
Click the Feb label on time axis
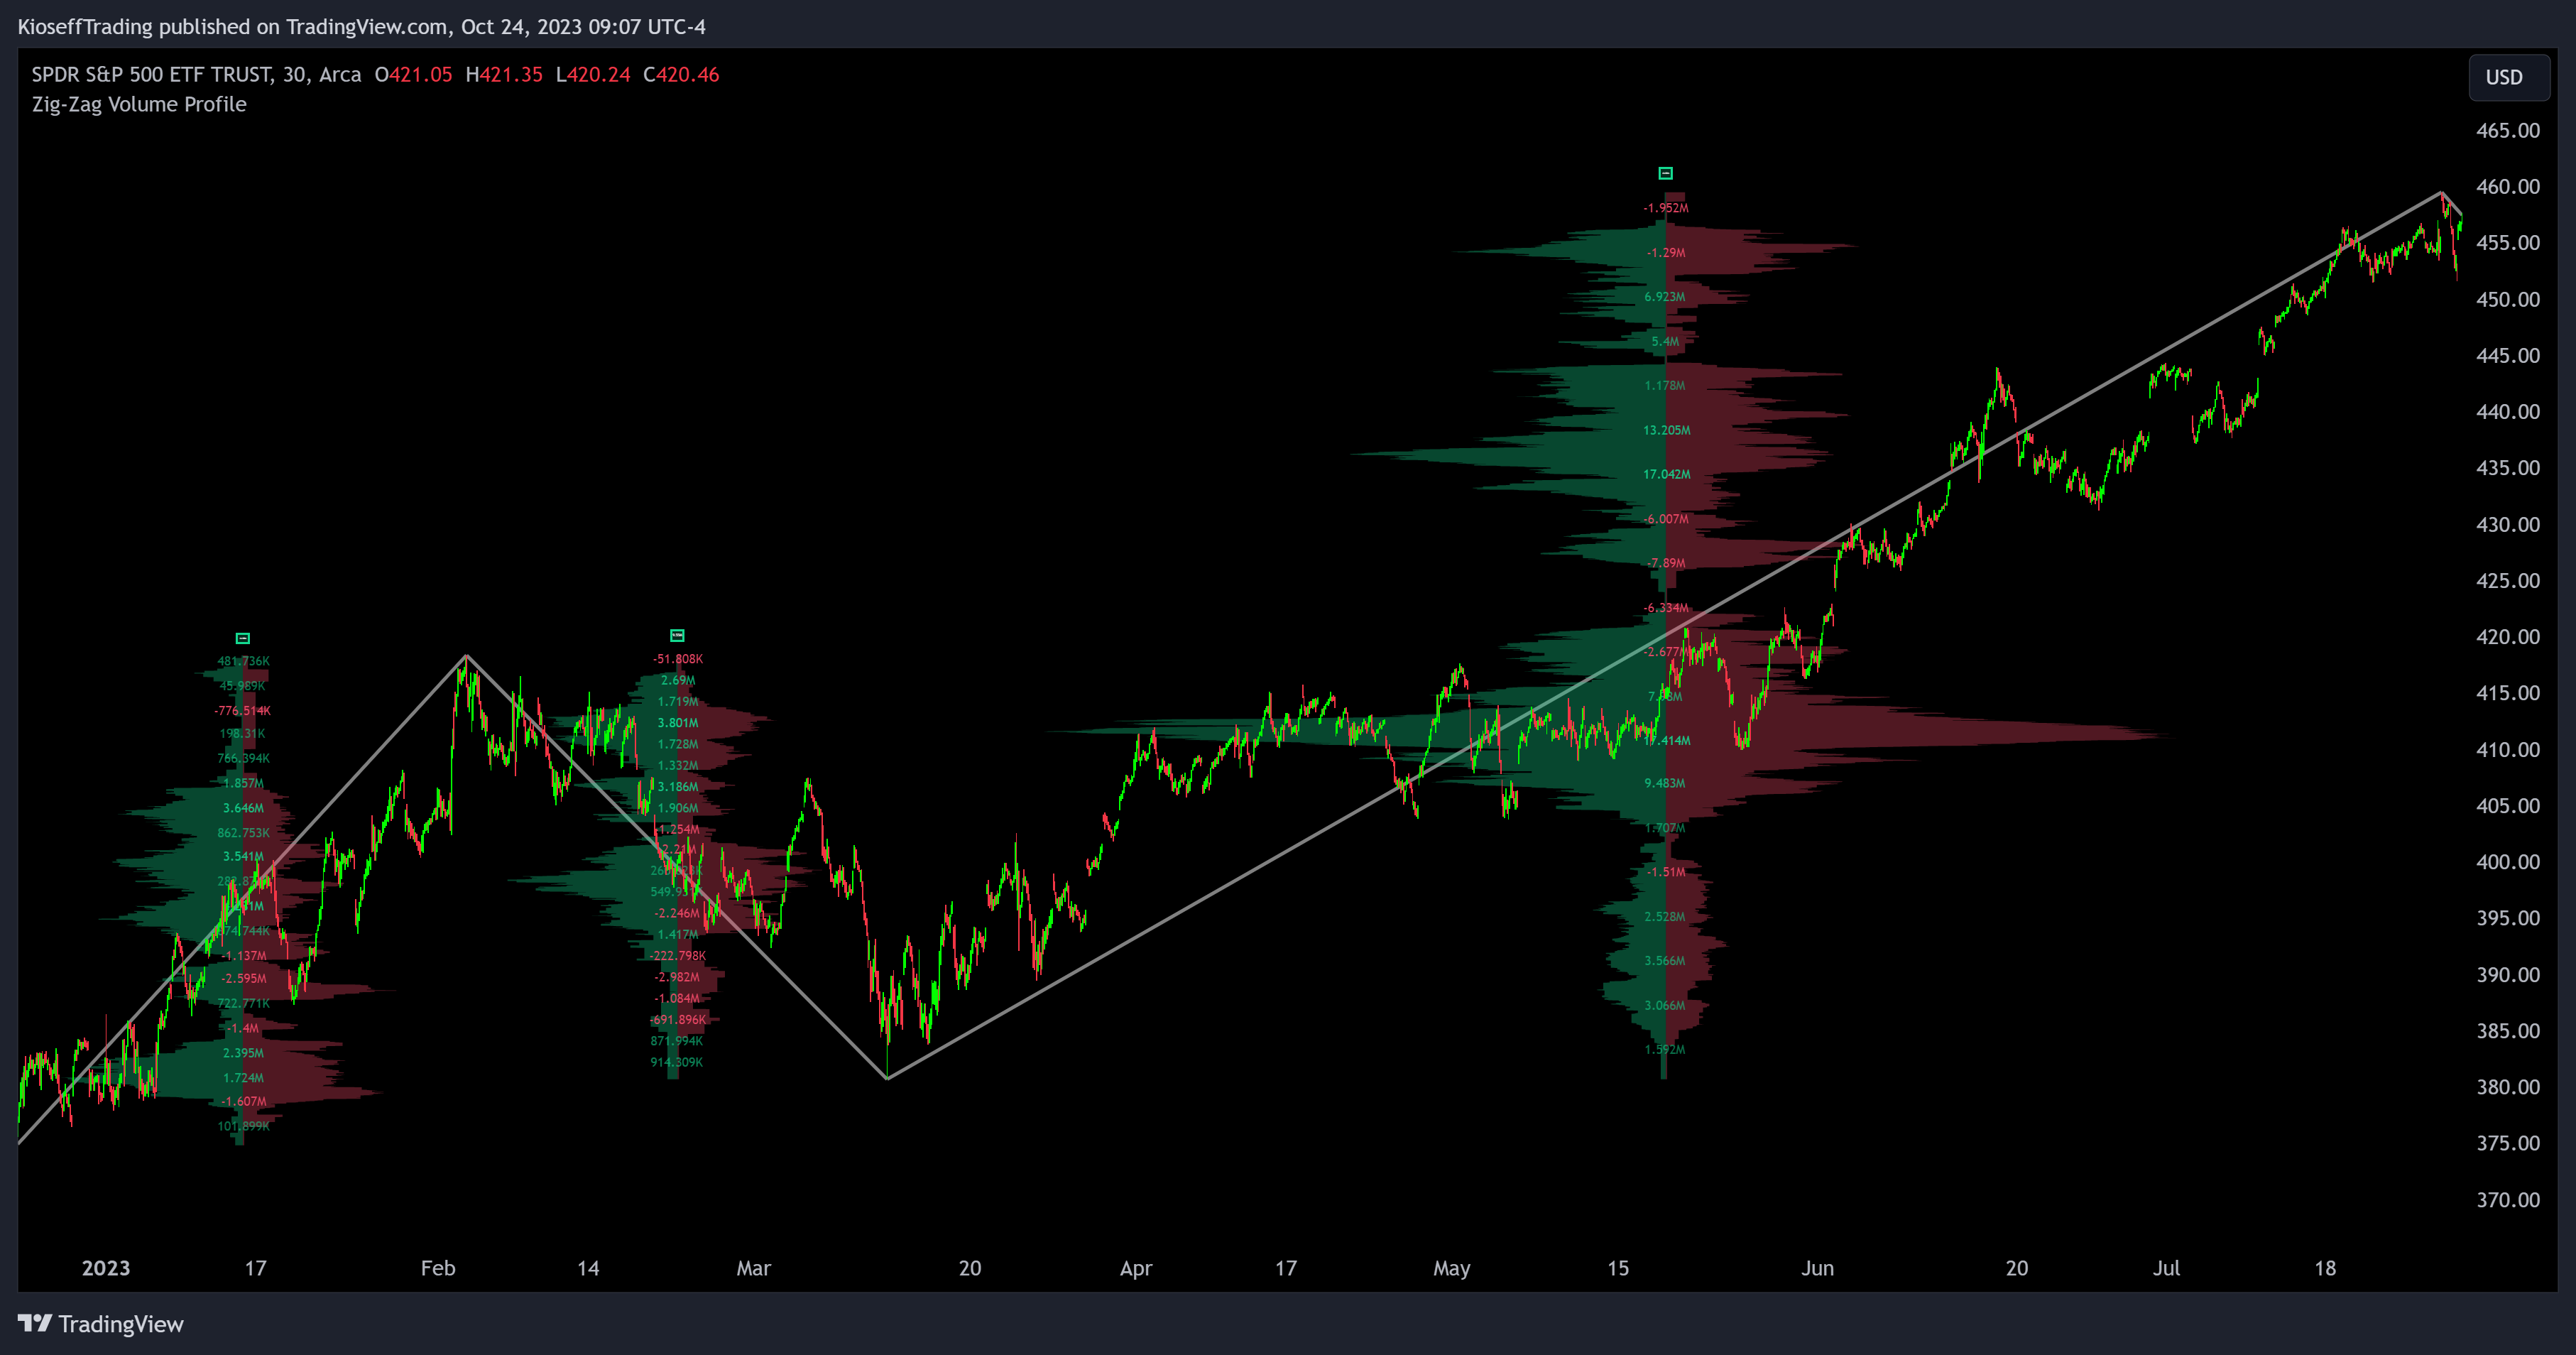coord(438,1268)
